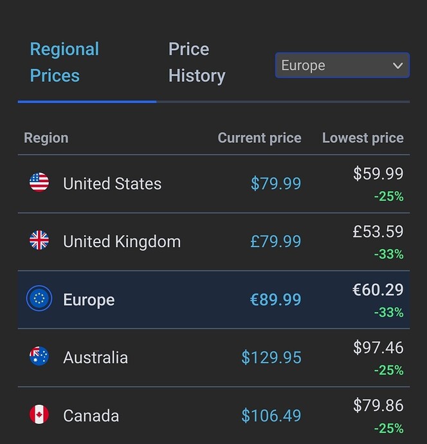Image resolution: width=427 pixels, height=444 pixels.
Task: Choose the highlighted Europe region row
Action: tap(213, 300)
